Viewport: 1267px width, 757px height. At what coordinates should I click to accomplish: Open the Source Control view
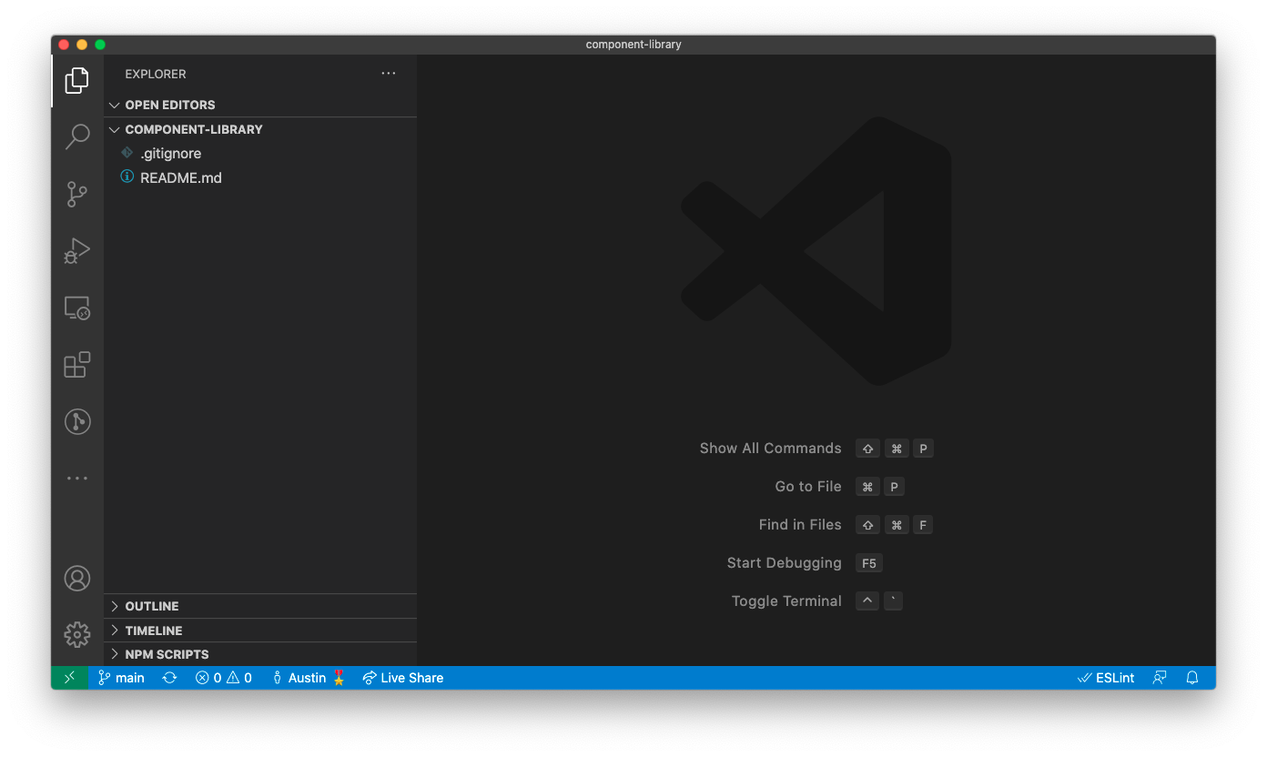pos(77,194)
